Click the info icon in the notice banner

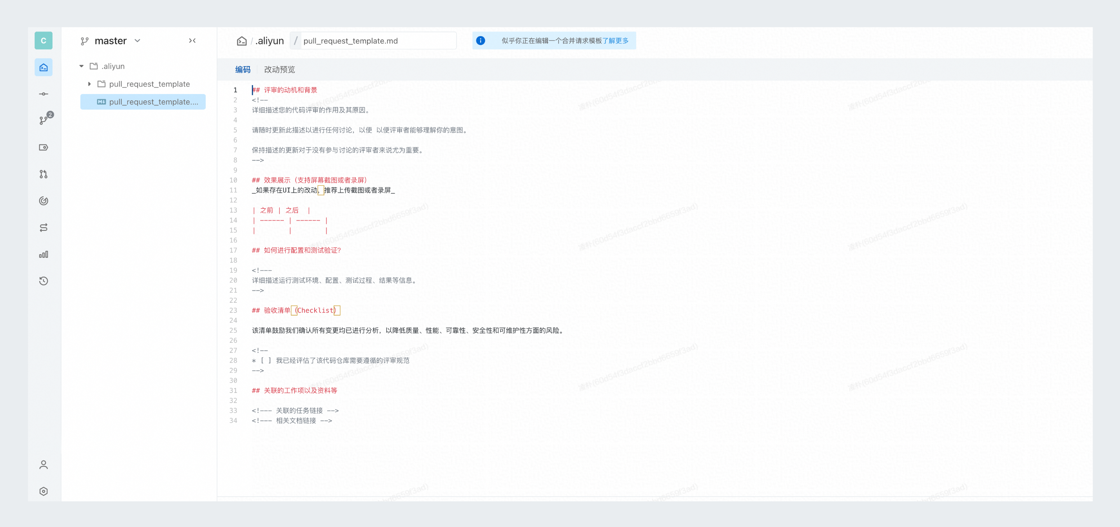[480, 40]
